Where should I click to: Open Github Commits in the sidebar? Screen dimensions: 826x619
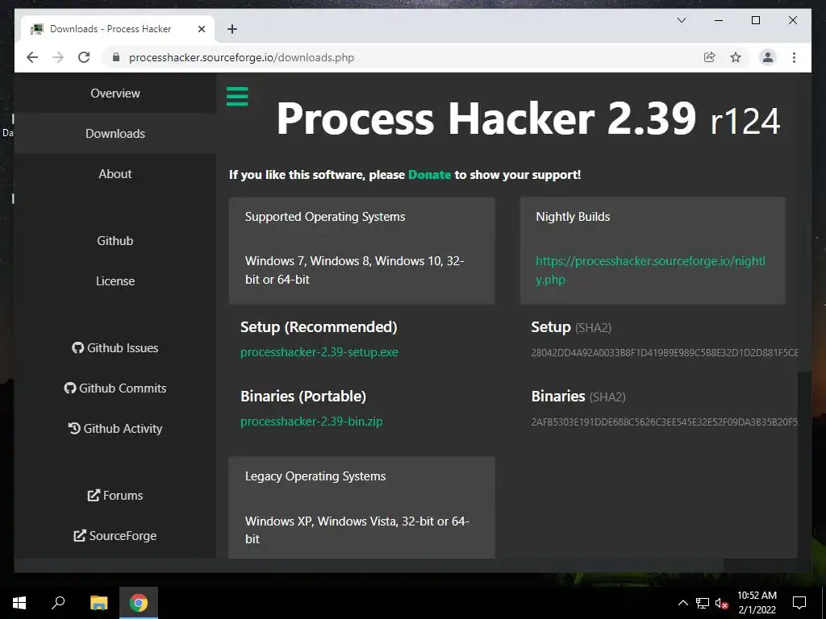click(x=115, y=388)
